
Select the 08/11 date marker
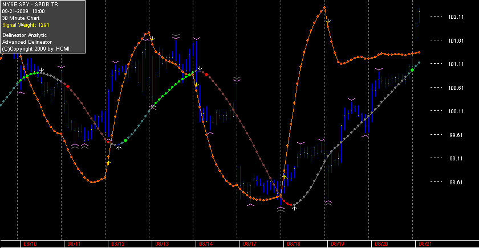tap(74, 244)
